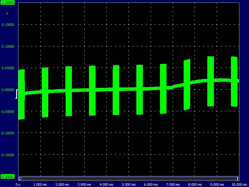Click the ruler handle at bottom-right corner

[x=238, y=179]
